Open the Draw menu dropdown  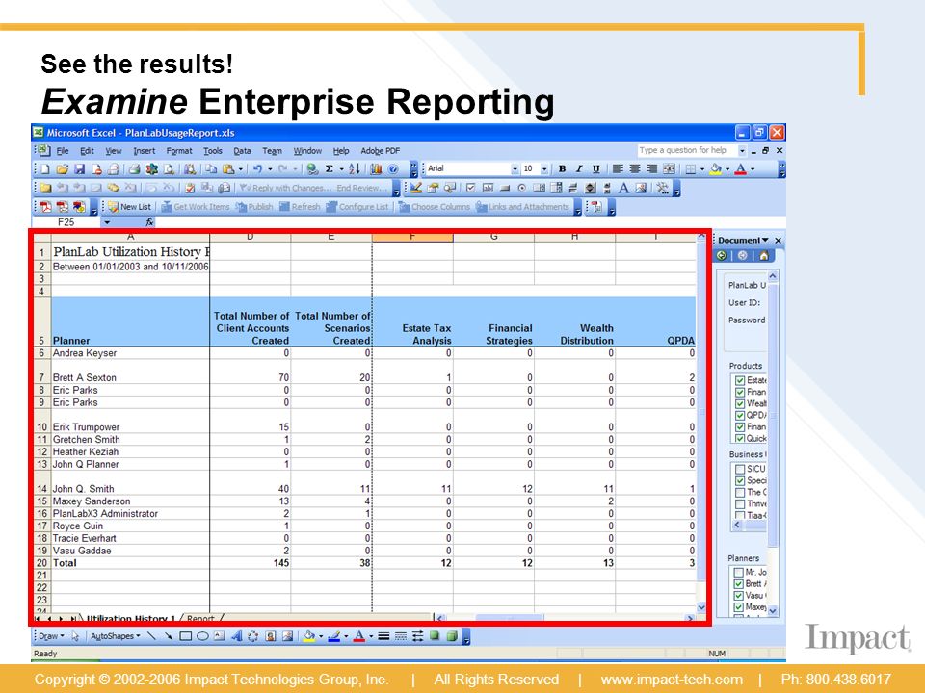click(51, 636)
